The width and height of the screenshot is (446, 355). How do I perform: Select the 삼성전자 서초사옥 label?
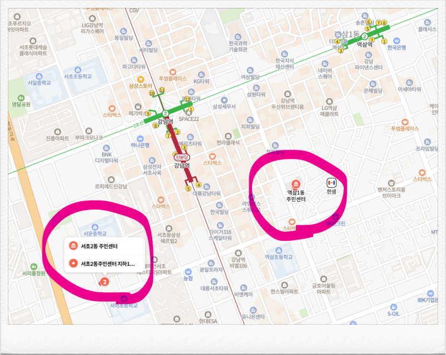[x=152, y=169]
